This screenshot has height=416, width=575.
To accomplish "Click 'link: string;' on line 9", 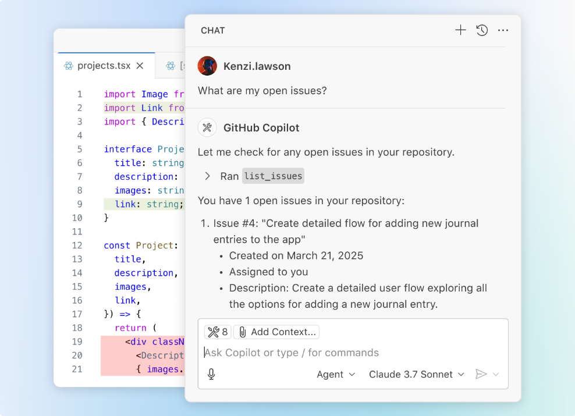I will 149,204.
